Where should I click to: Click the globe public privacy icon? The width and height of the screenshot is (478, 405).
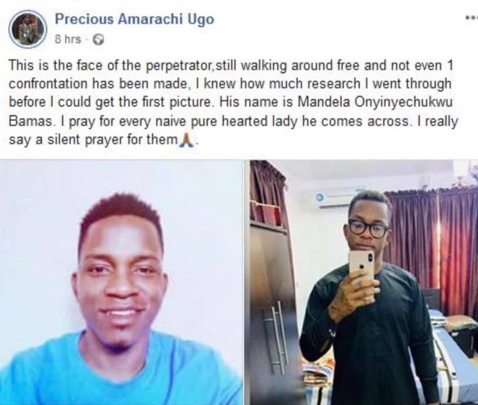(x=98, y=40)
